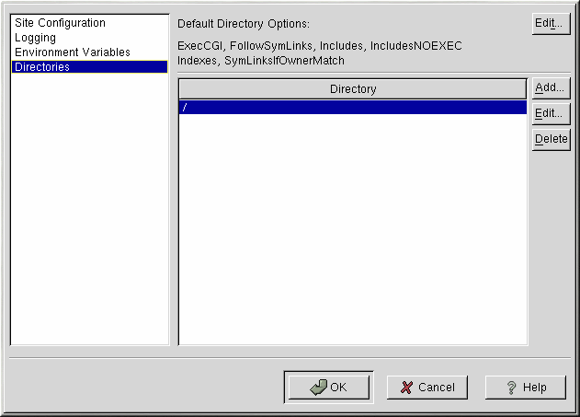The image size is (580, 417).
Task: Click the green checkmark icon on OK
Action: [318, 388]
